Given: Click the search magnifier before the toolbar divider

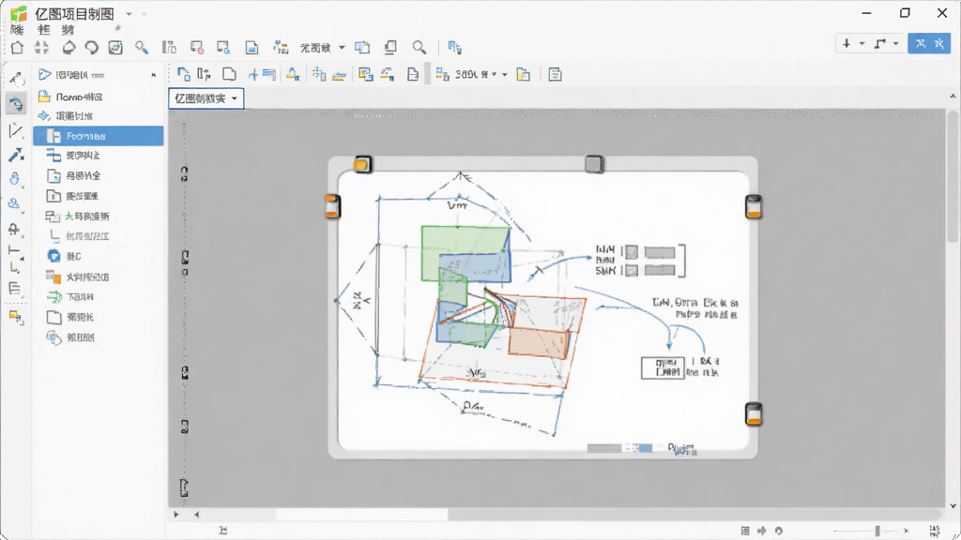Looking at the screenshot, I should click(419, 47).
